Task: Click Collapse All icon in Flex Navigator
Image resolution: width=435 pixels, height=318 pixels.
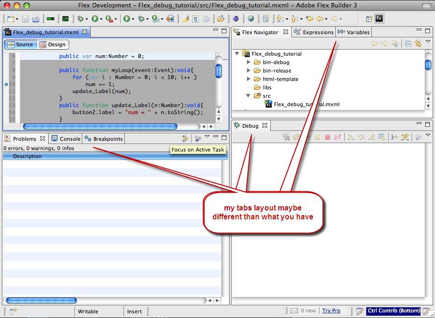Action: point(408,43)
